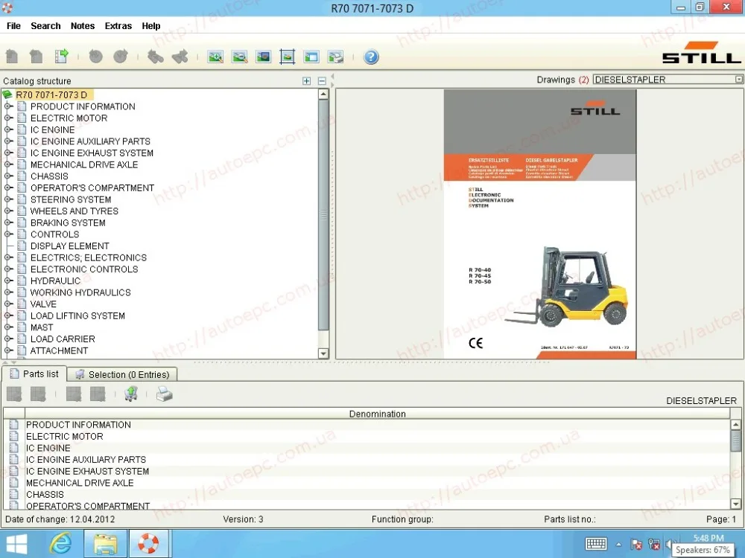Click the fit drawing to frame icon
745x558 pixels.
pos(287,57)
